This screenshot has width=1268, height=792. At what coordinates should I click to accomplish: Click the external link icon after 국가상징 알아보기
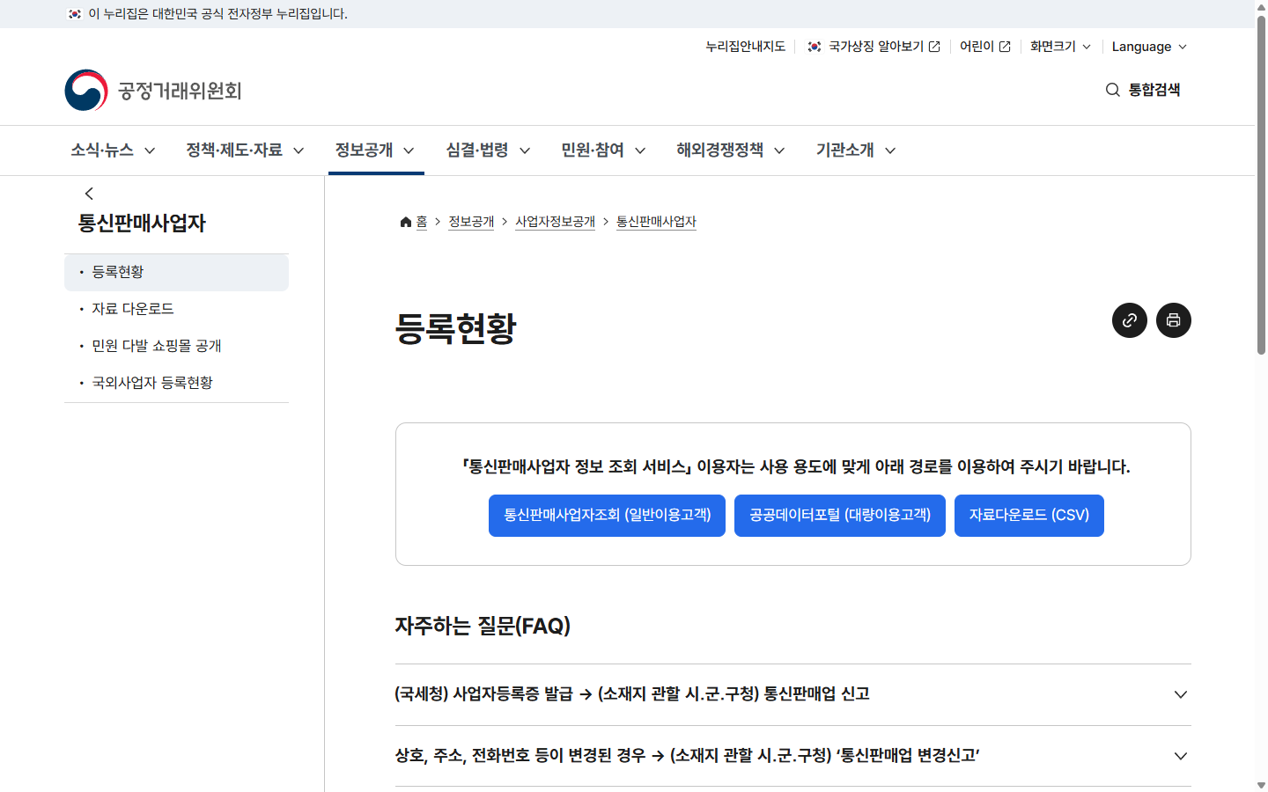pos(934,47)
